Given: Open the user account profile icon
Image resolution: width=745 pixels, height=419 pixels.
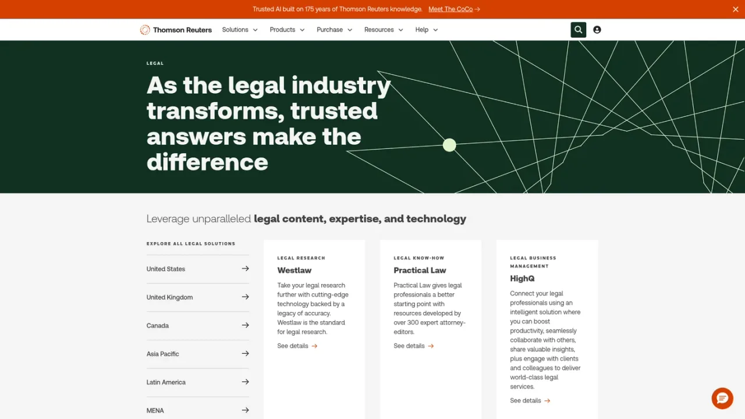Looking at the screenshot, I should [x=597, y=30].
